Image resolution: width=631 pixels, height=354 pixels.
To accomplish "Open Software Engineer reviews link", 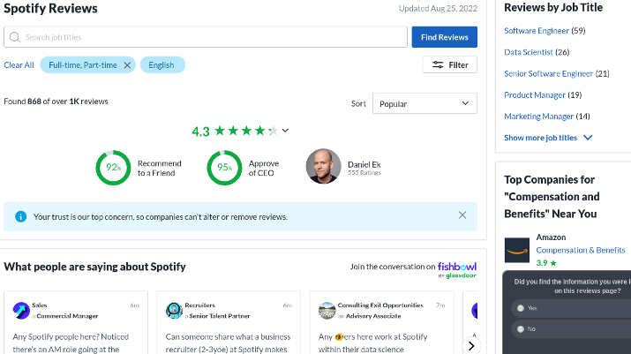I will (537, 31).
